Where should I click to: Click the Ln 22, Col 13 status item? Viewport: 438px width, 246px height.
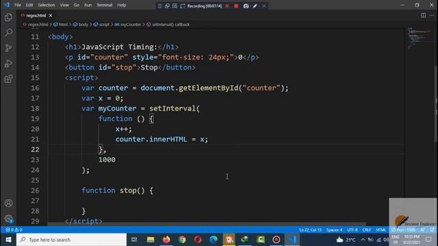point(310,230)
